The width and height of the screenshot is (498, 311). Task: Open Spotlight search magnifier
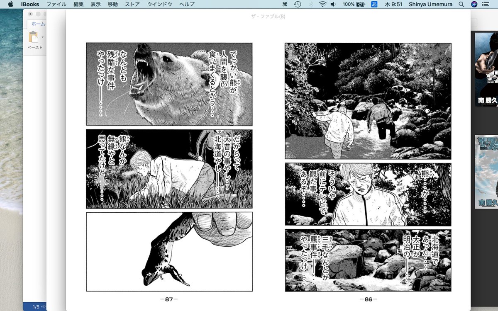pos(461,4)
